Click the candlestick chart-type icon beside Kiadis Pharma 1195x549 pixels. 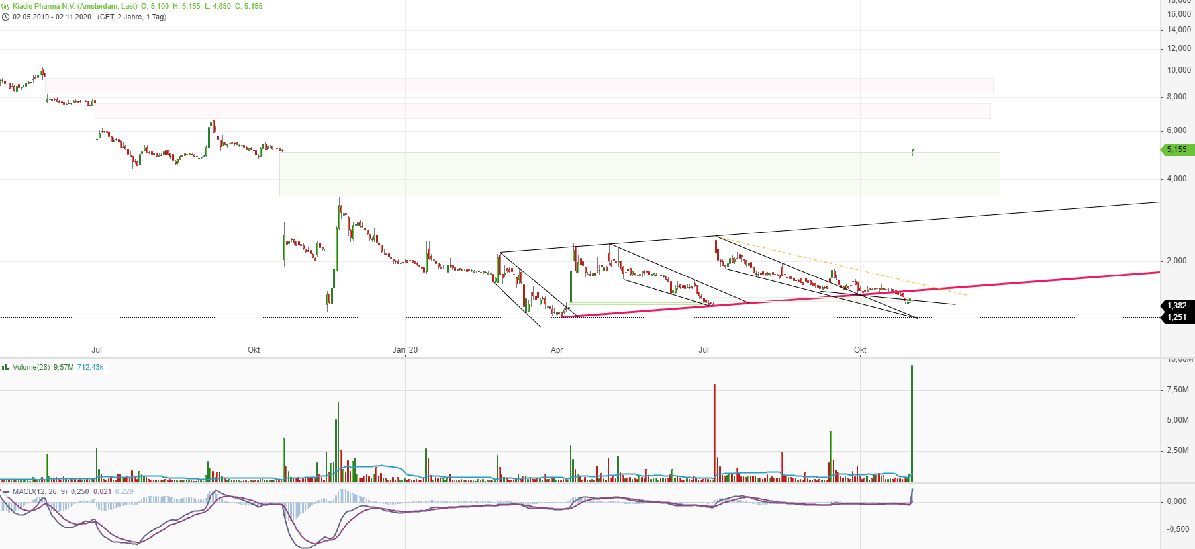click(5, 6)
